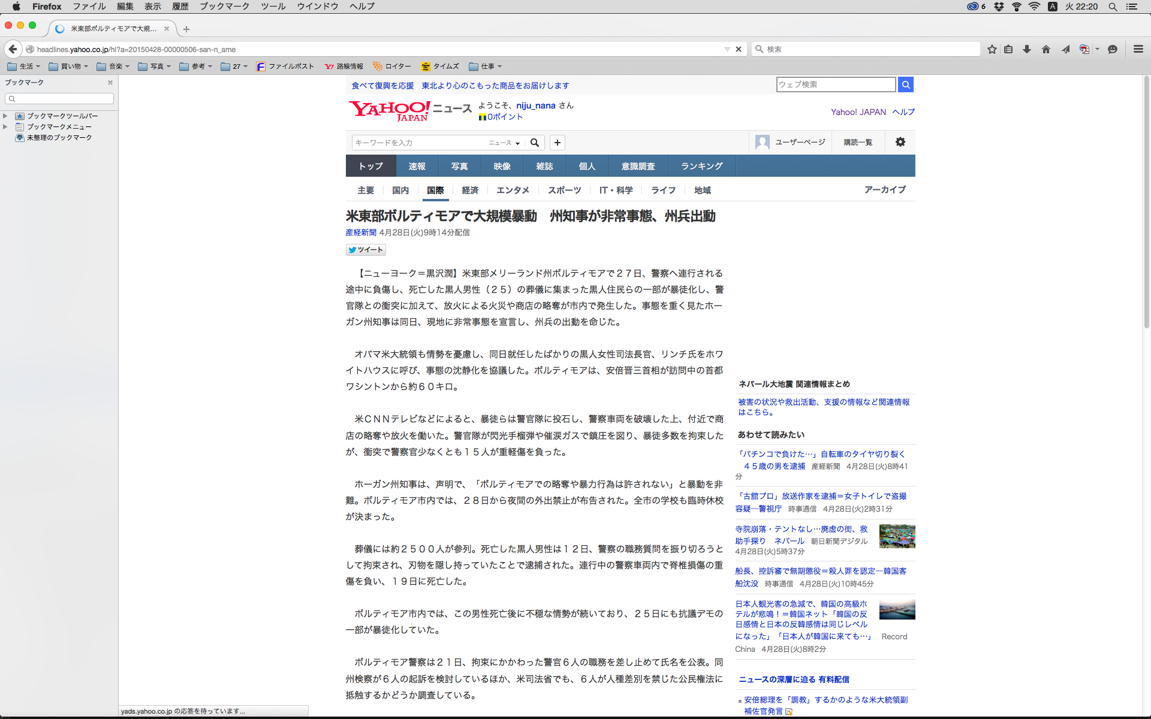This screenshot has height=719, width=1151.
Task: Click the Firefox home icon
Action: tap(1046, 50)
